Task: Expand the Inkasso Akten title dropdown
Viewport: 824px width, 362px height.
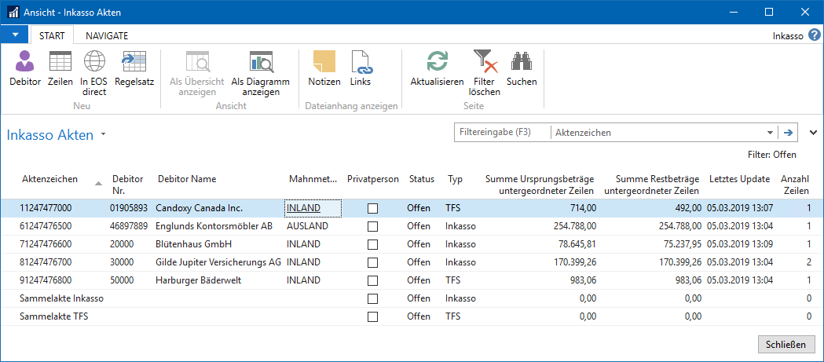Action: (x=103, y=134)
